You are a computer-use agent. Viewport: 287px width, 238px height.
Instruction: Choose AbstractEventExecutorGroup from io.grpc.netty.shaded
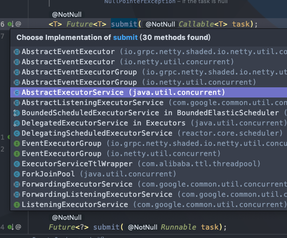click(x=149, y=72)
